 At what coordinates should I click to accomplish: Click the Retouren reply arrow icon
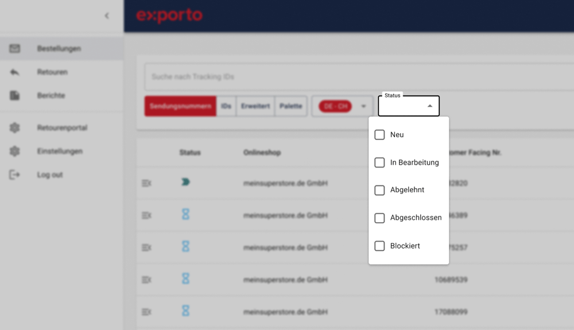pyautogui.click(x=15, y=72)
